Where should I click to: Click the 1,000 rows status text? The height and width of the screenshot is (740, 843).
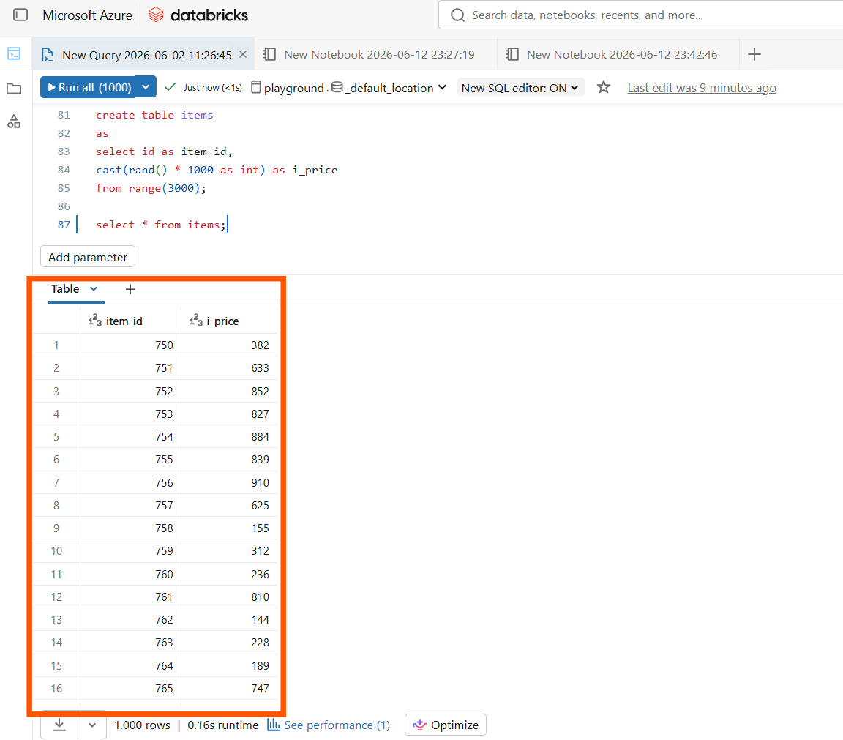[x=142, y=725]
